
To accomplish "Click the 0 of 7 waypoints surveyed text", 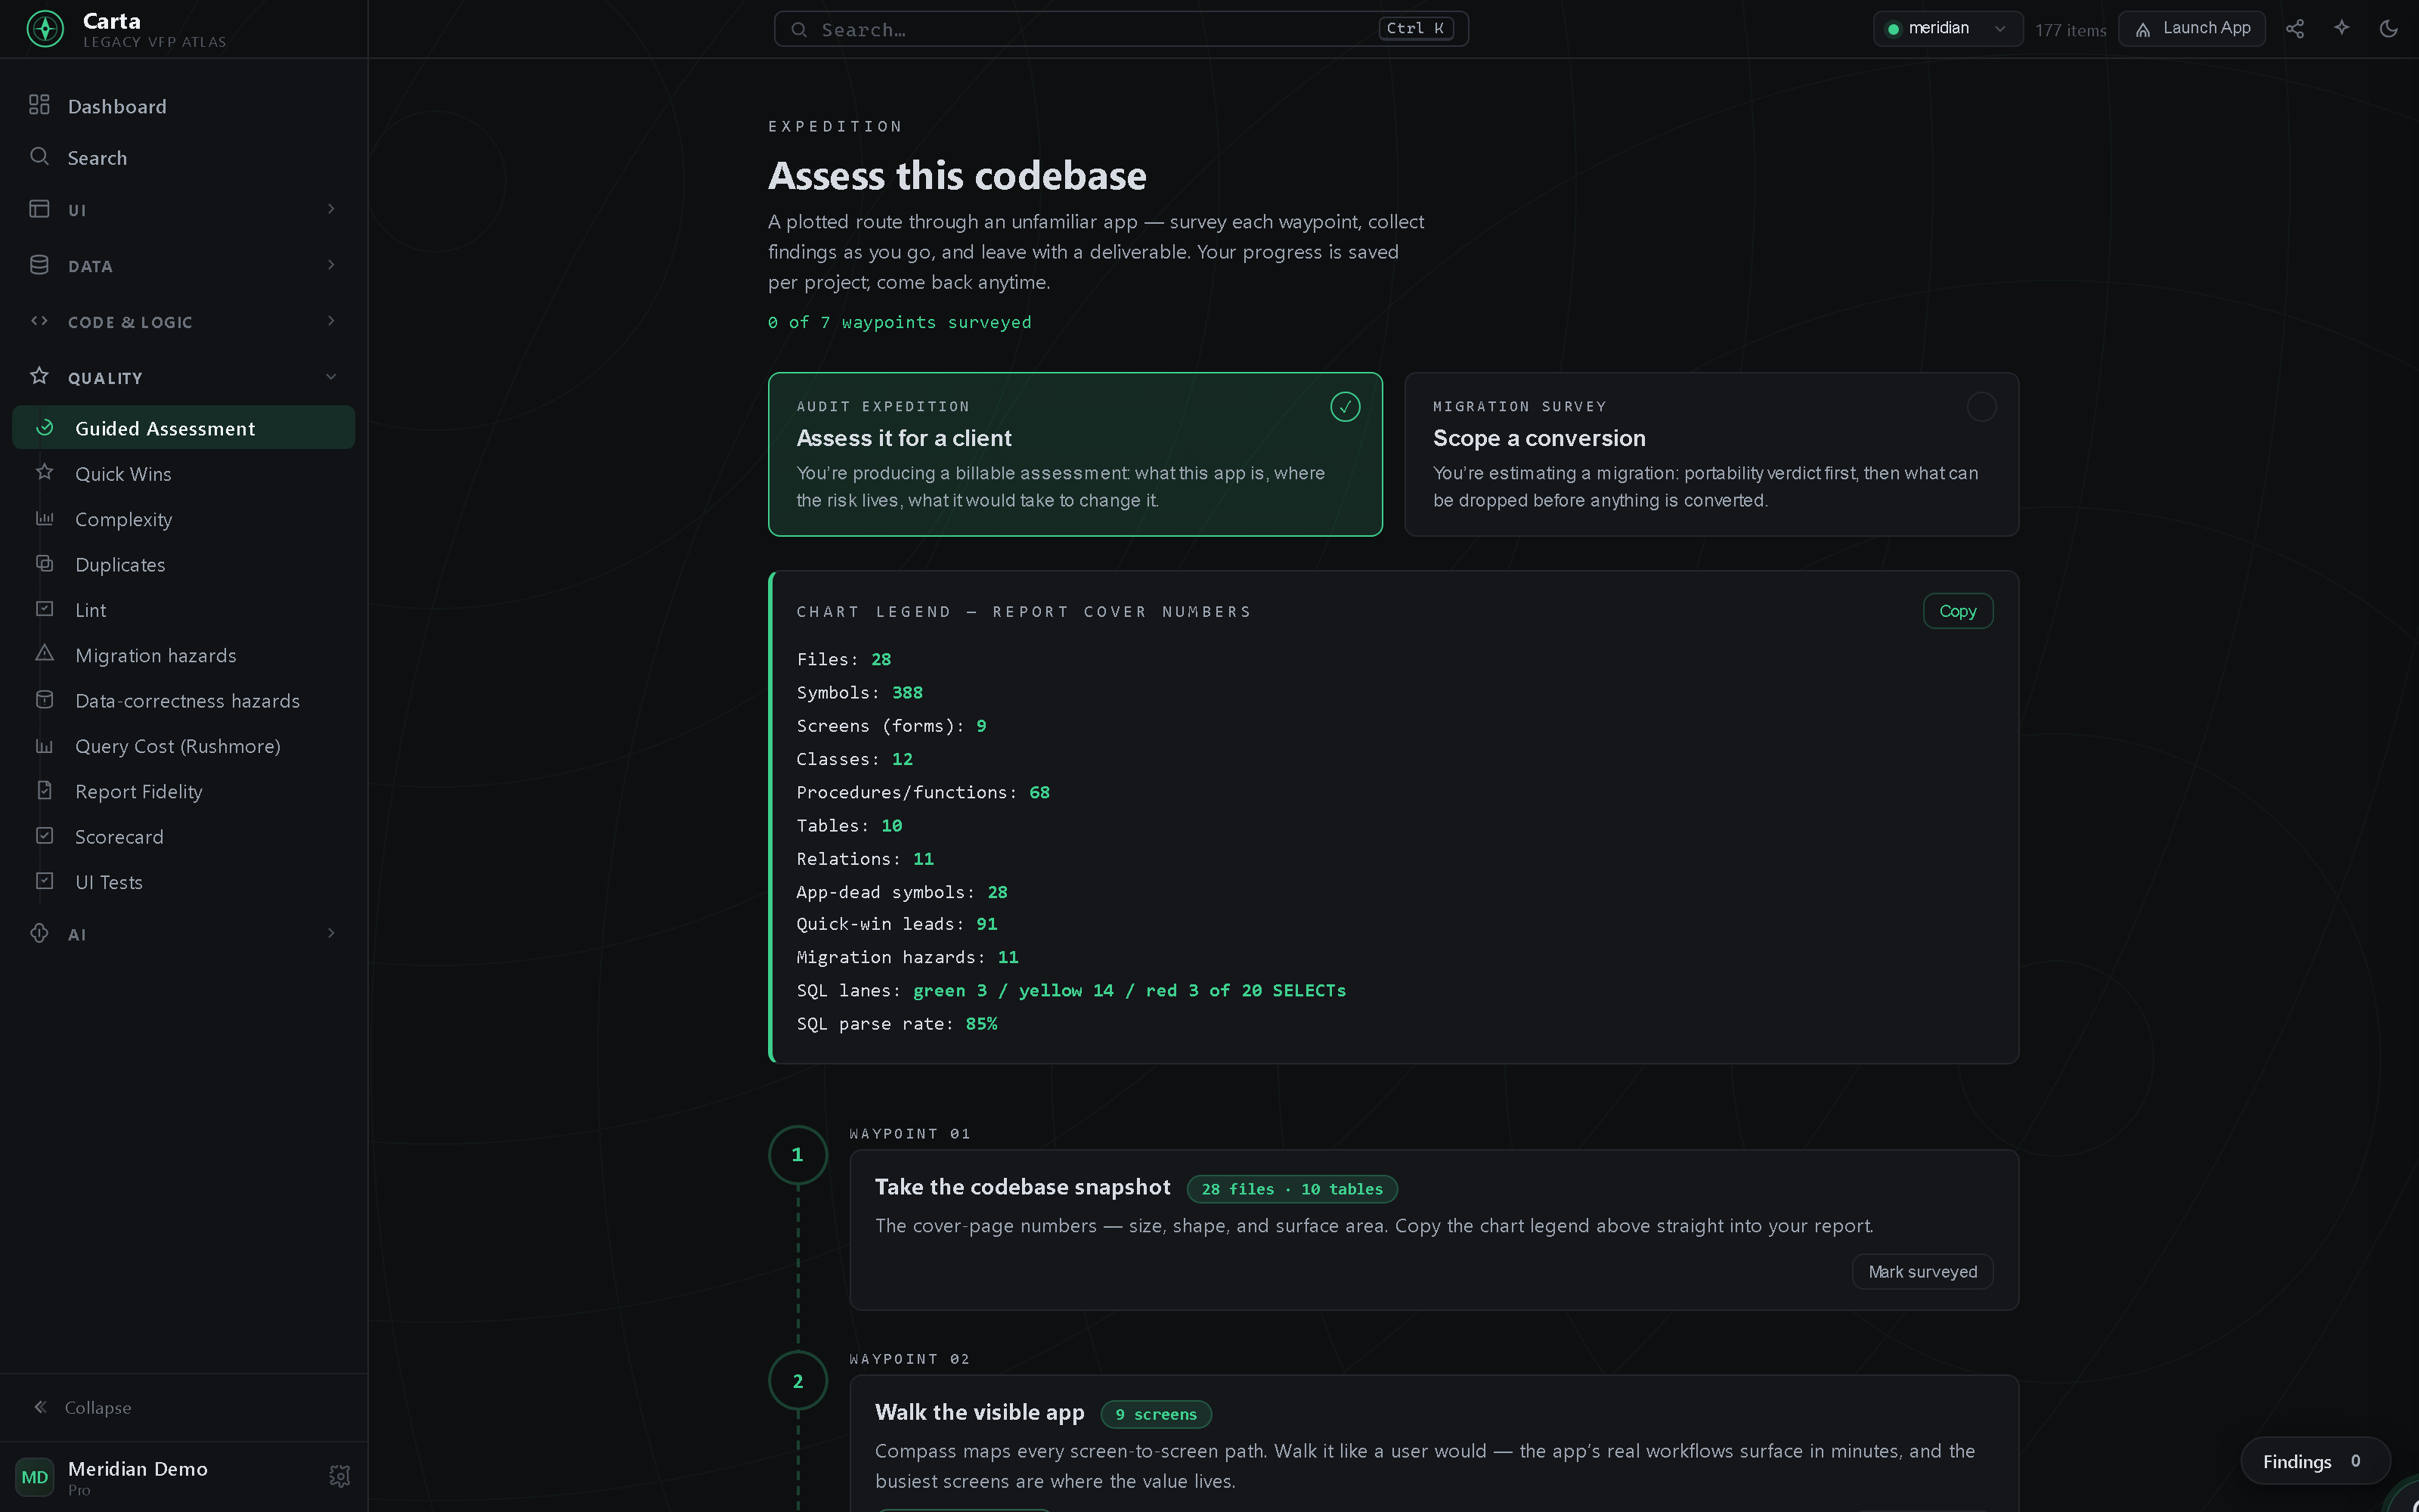I will (900, 322).
